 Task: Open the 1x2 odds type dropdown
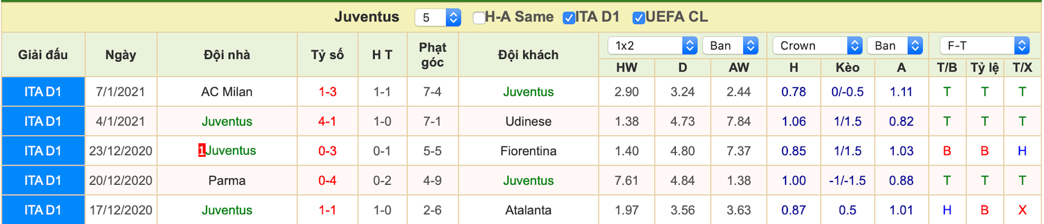[652, 46]
